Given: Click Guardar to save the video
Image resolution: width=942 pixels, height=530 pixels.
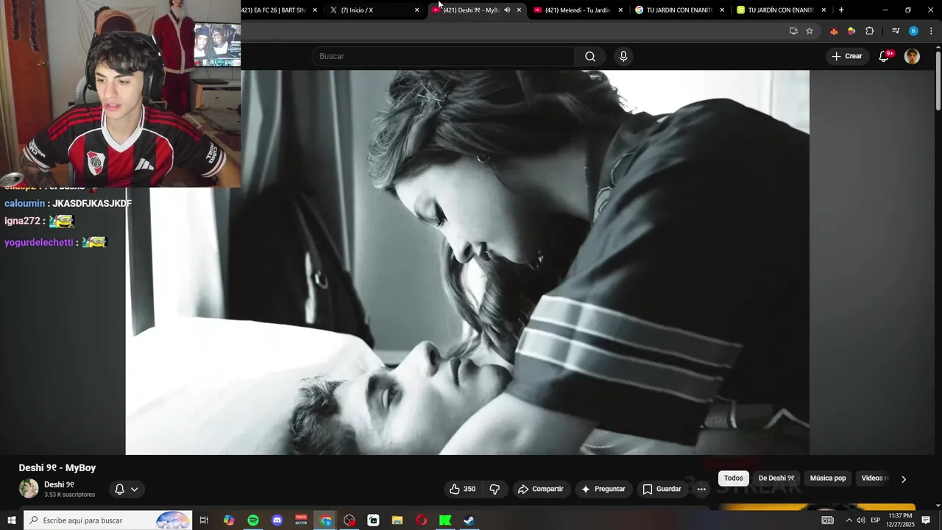Looking at the screenshot, I should tap(662, 489).
